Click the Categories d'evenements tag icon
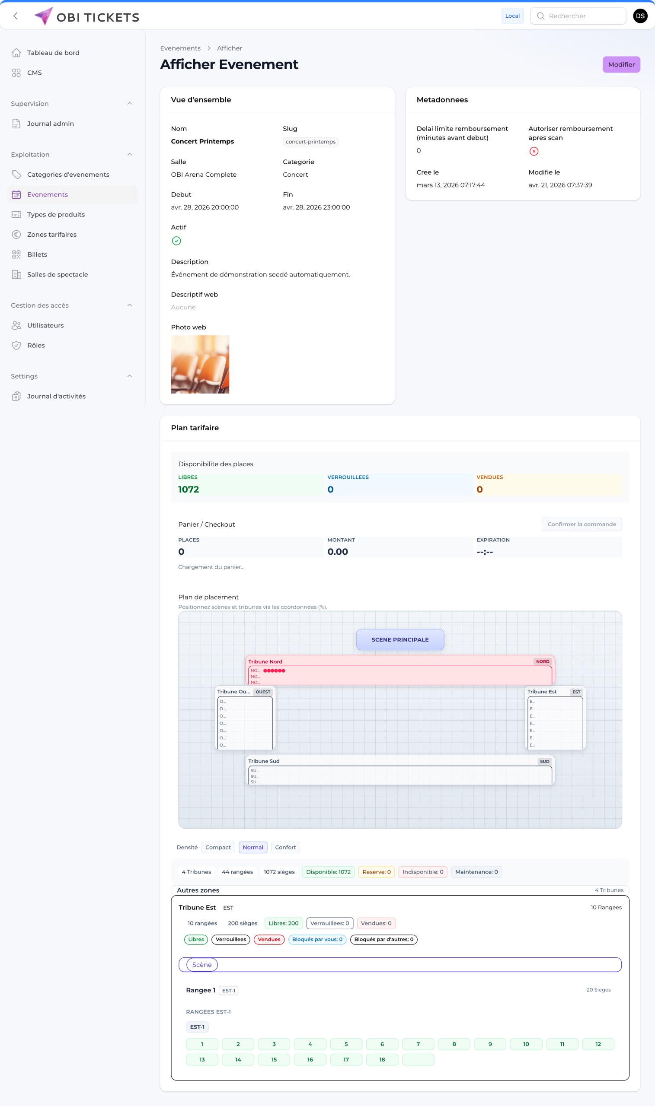Image resolution: width=655 pixels, height=1106 pixels. point(16,175)
